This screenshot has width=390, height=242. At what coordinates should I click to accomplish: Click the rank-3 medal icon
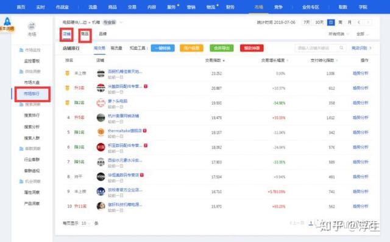(x=67, y=103)
